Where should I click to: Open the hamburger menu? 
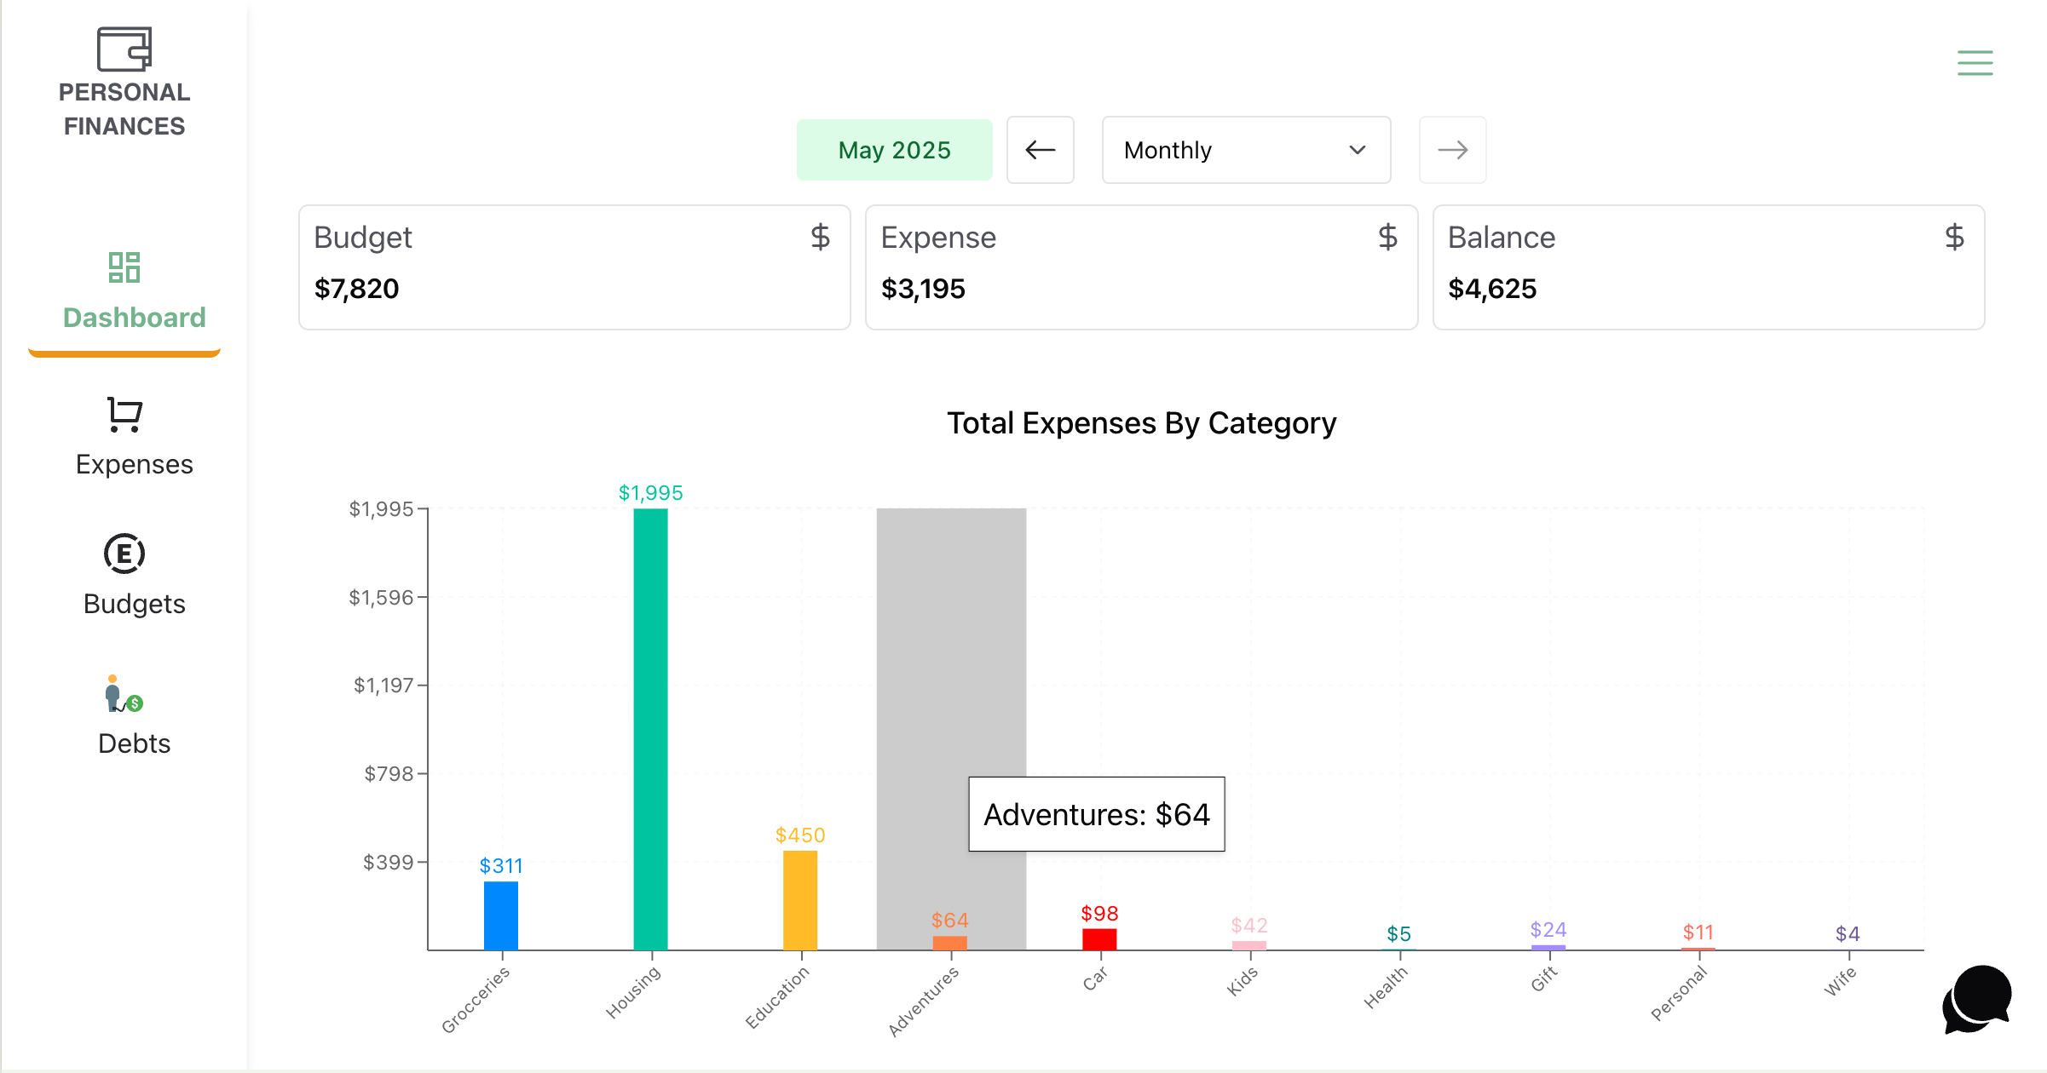1975,63
